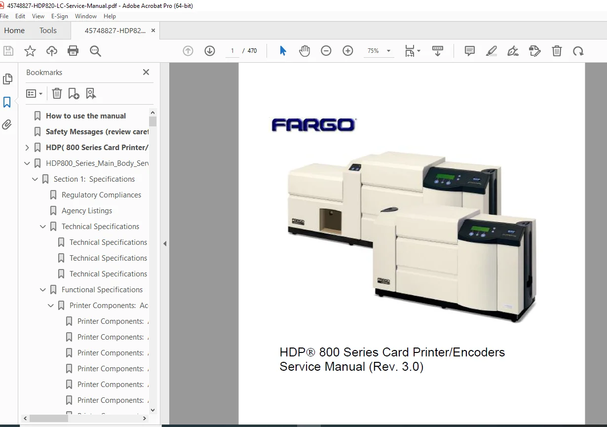Activate the hand pan tool
The width and height of the screenshot is (607, 427).
(x=304, y=51)
